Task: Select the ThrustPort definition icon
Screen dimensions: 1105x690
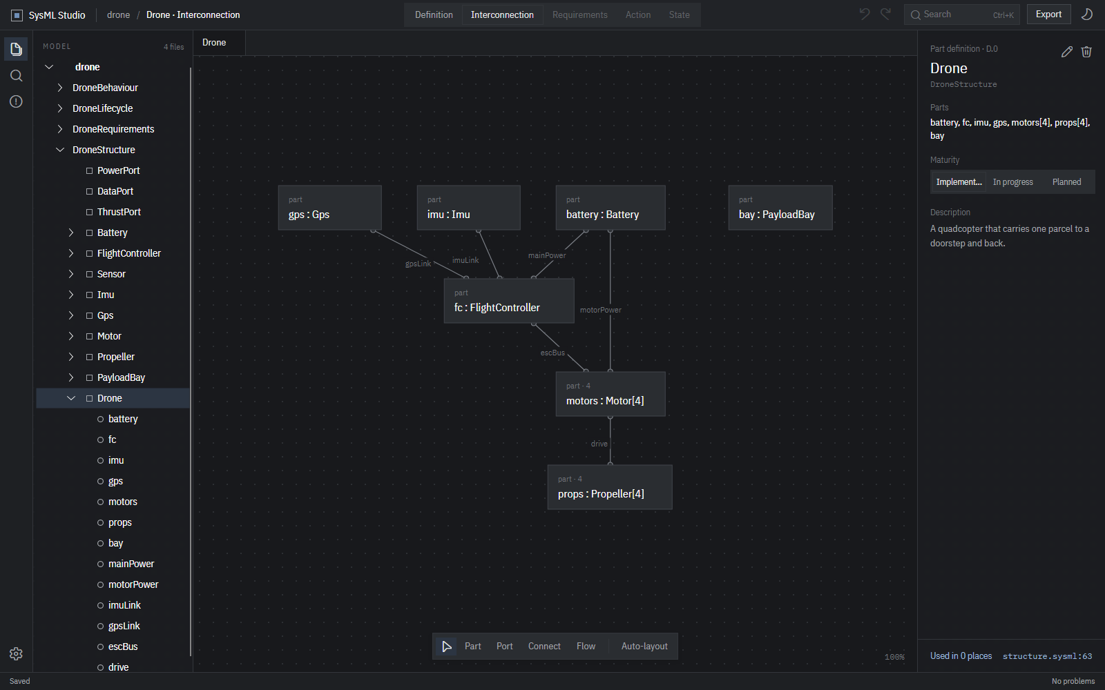Action: [x=89, y=212]
